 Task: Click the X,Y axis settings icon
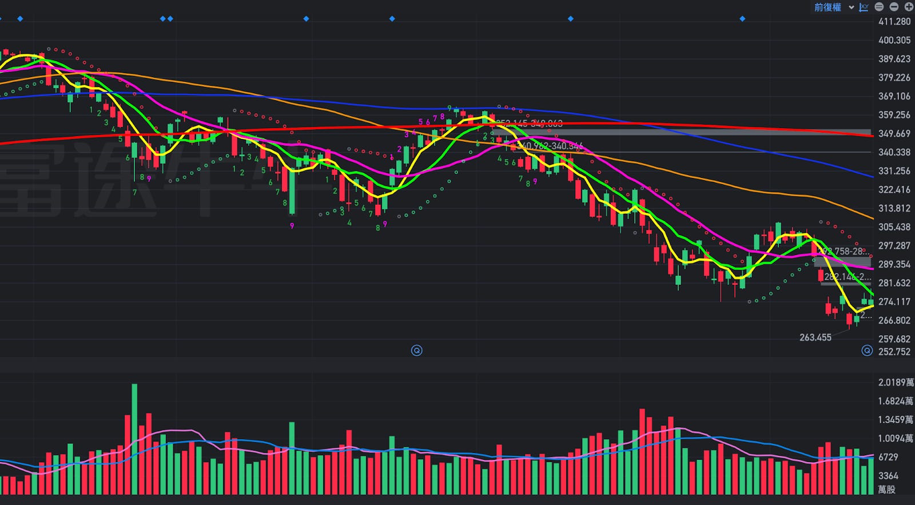point(864,7)
